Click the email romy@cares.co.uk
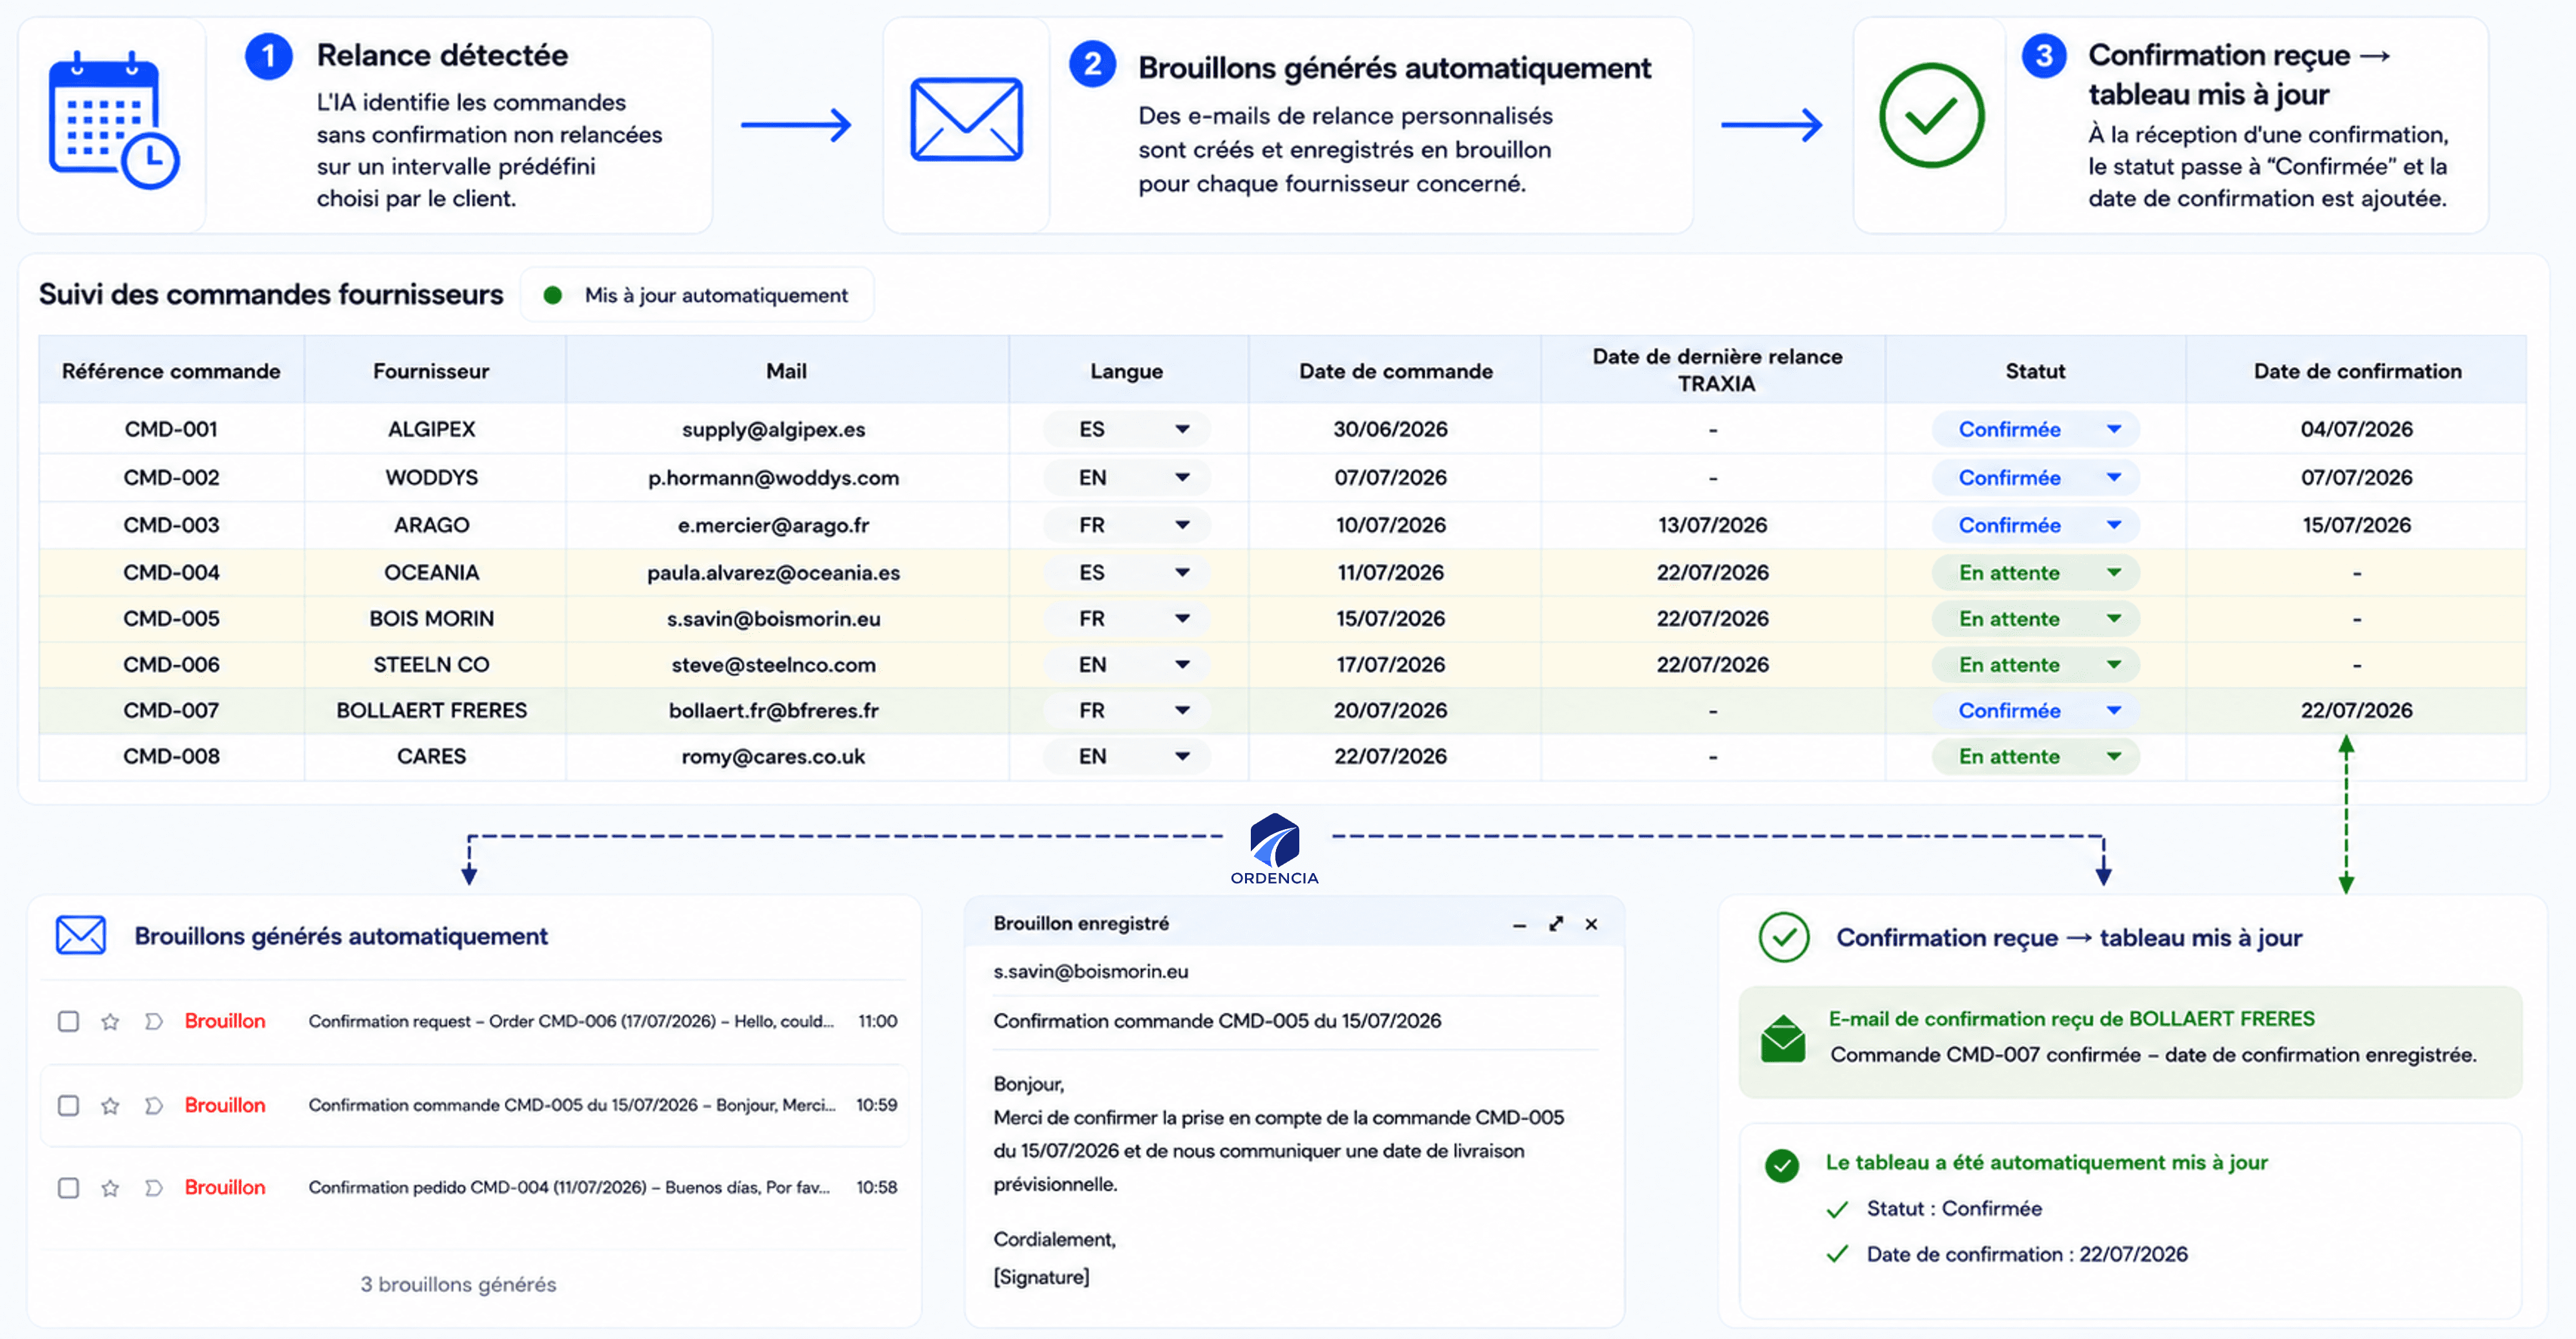Image resolution: width=2576 pixels, height=1339 pixels. pyautogui.click(x=773, y=757)
